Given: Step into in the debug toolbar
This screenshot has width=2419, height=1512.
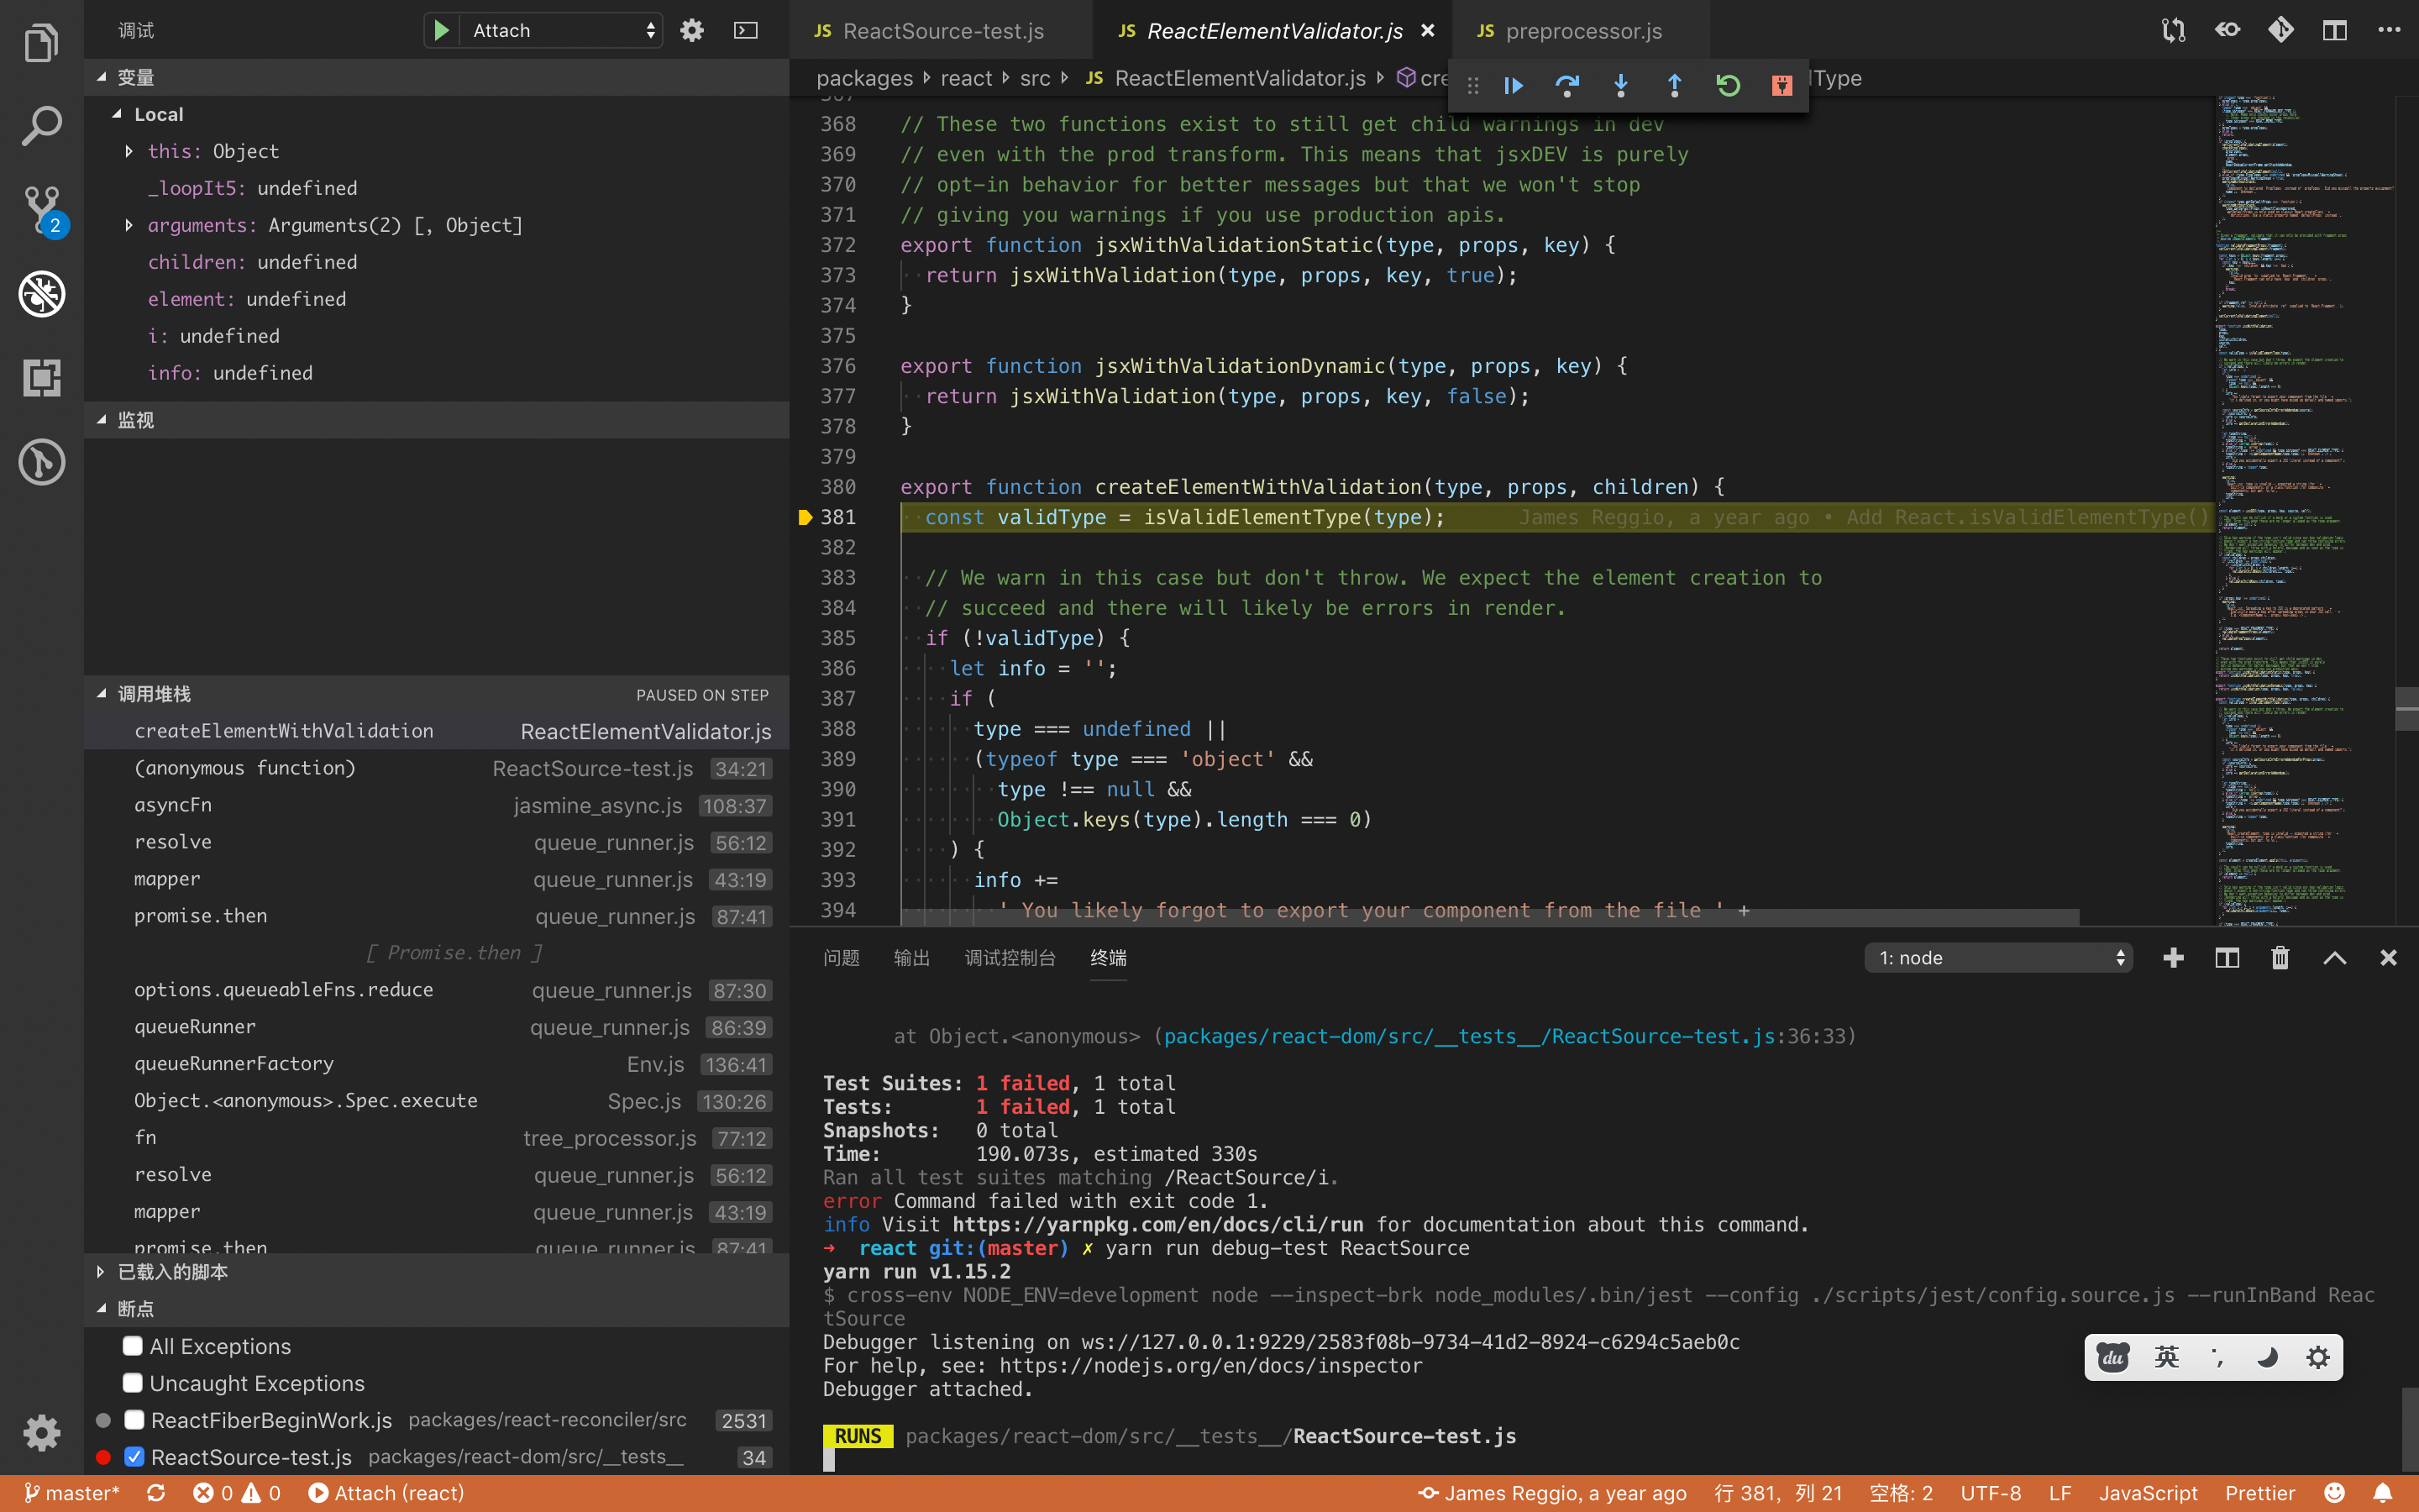Looking at the screenshot, I should pyautogui.click(x=1620, y=86).
